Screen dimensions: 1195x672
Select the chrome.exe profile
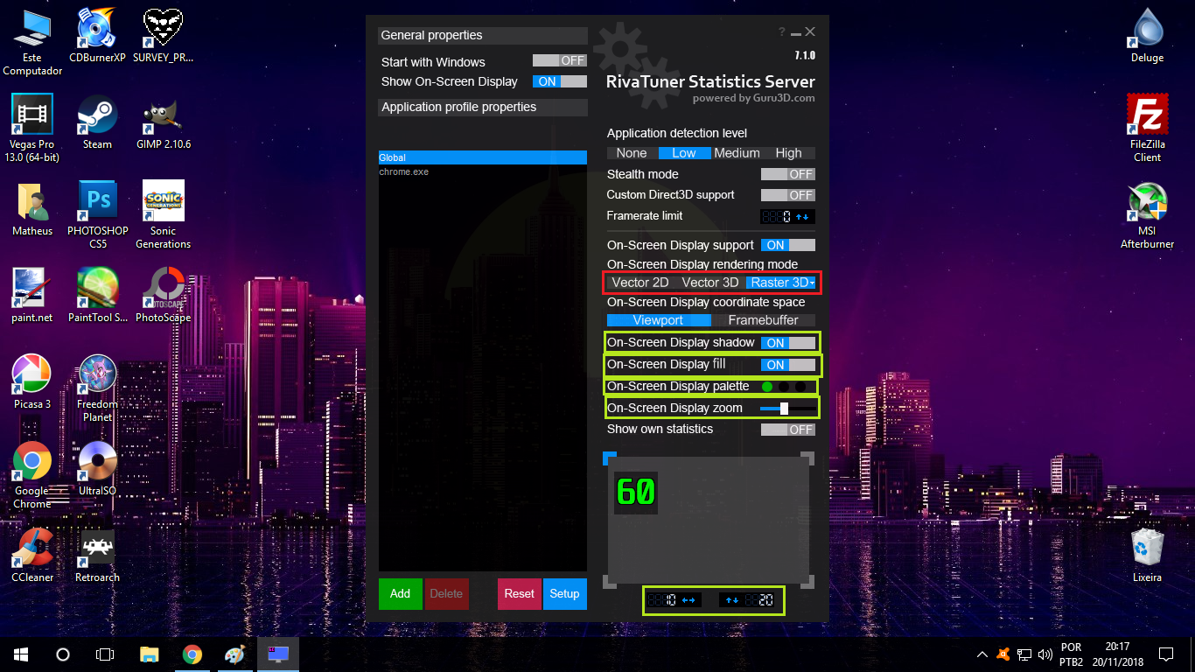click(x=405, y=171)
